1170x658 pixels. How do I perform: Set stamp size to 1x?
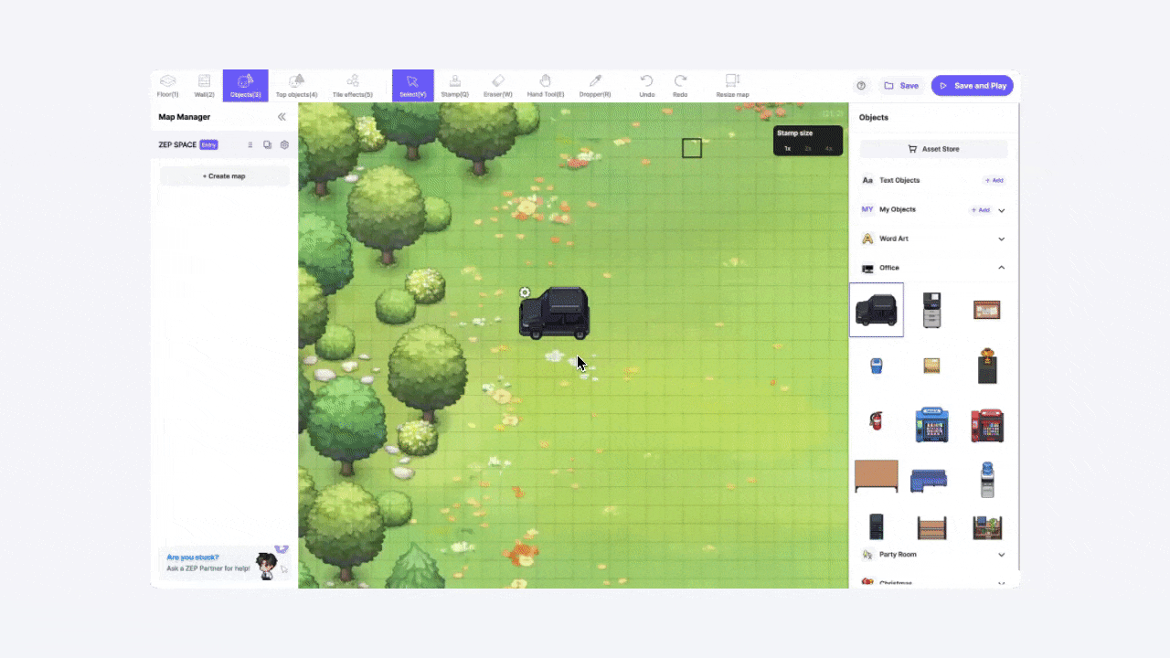click(x=787, y=148)
